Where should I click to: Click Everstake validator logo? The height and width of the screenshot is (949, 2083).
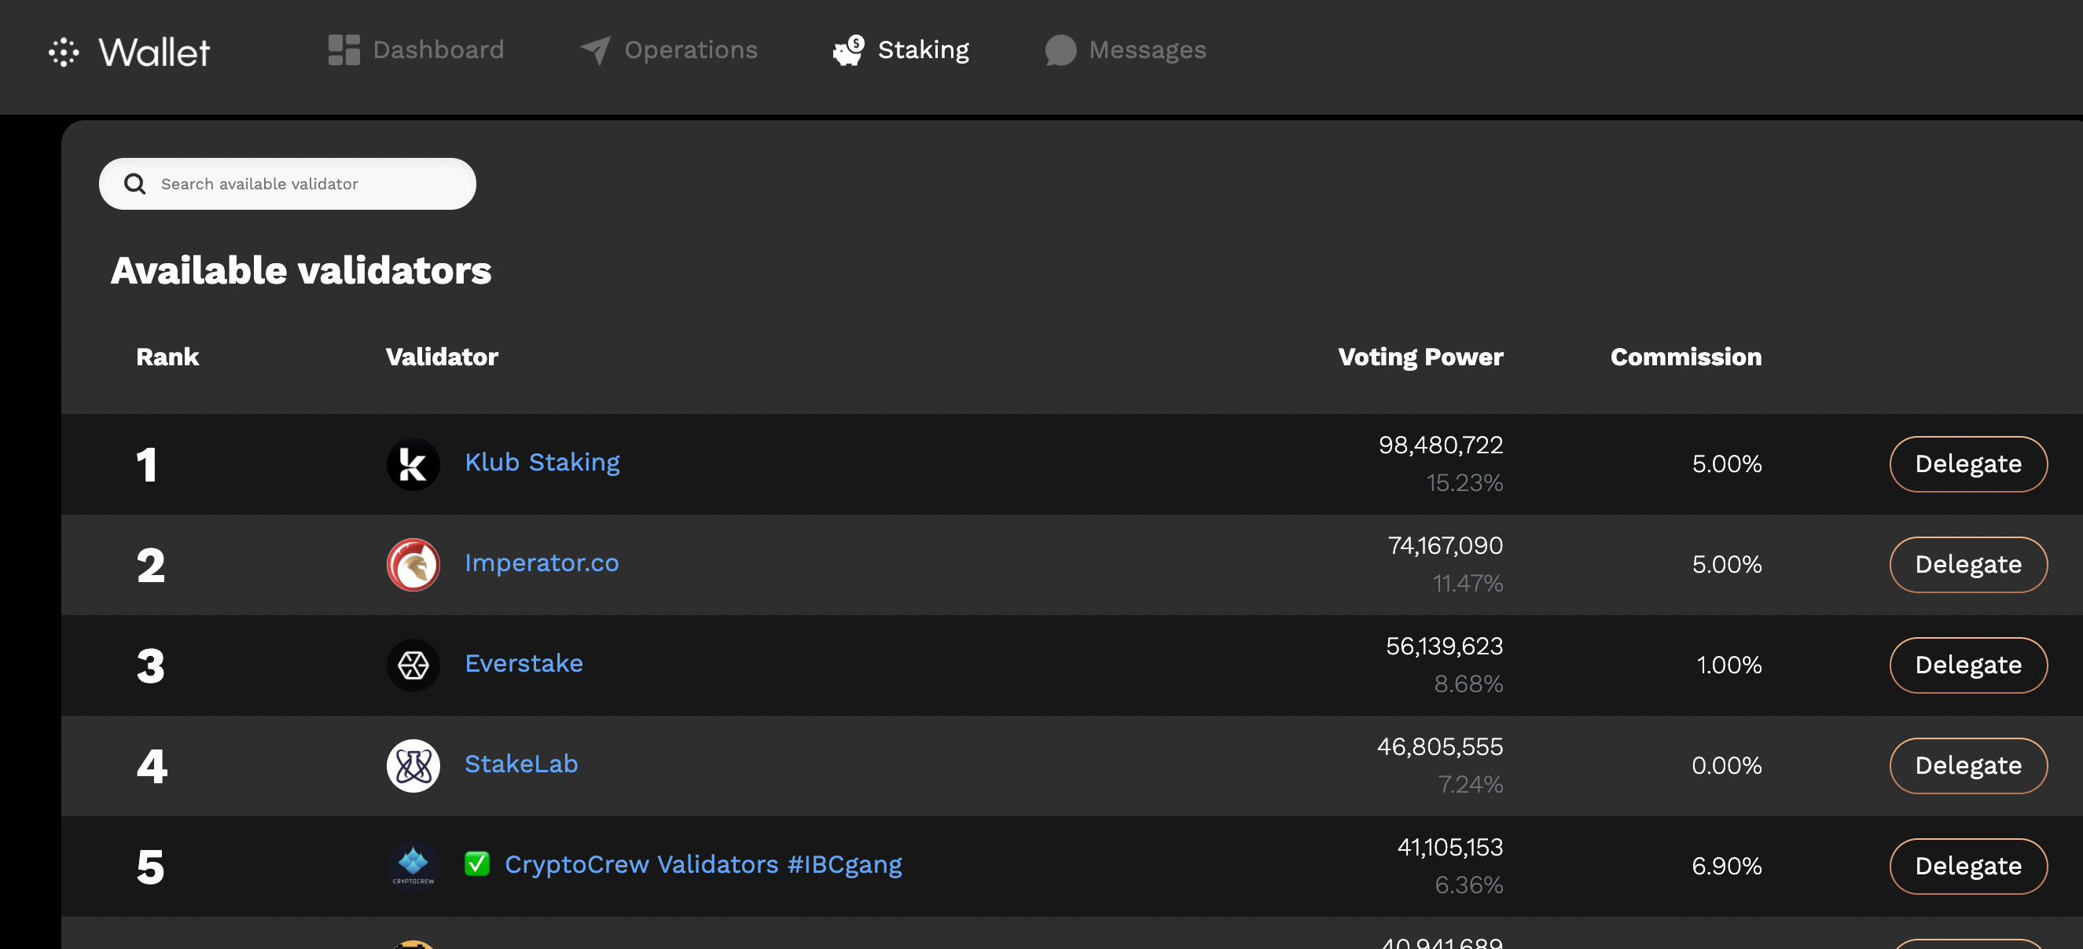[413, 665]
